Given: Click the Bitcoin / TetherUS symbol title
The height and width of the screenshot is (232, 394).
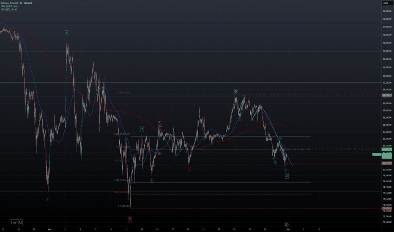Looking at the screenshot, I should point(17,3).
